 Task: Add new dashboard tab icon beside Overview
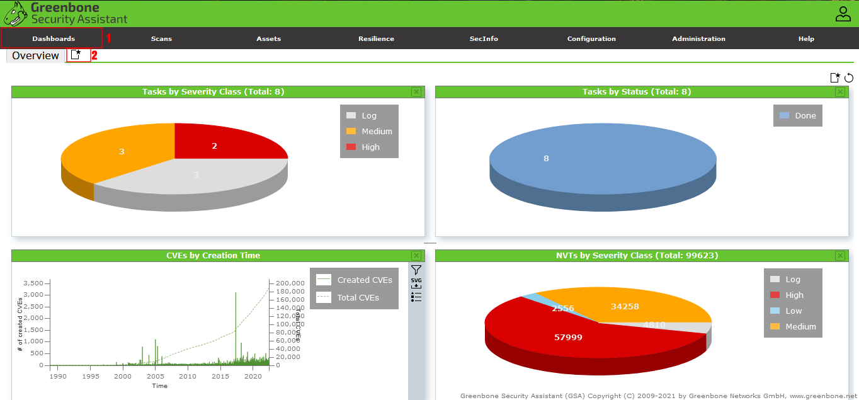click(x=76, y=55)
